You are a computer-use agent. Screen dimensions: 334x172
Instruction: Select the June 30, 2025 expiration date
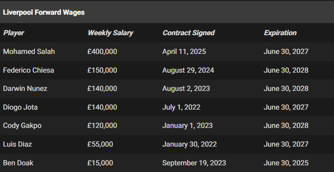[286, 163]
